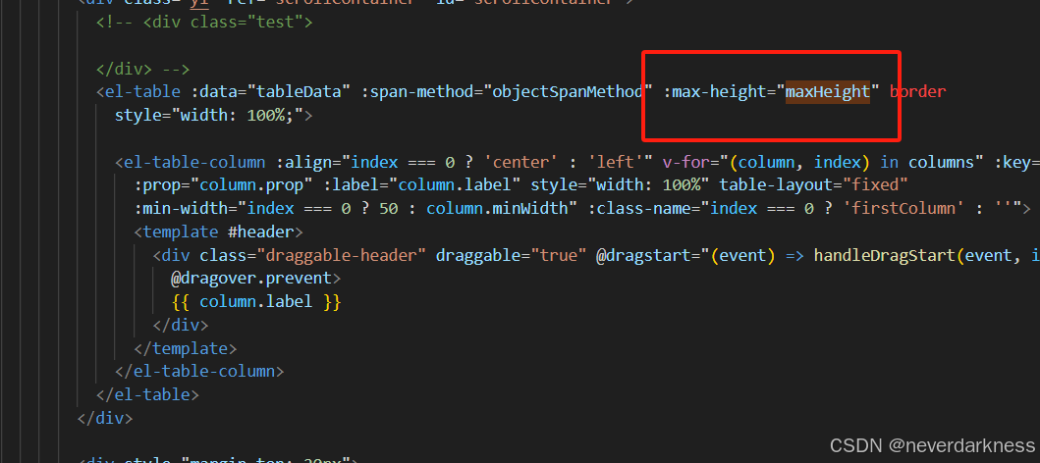
Task: Click the "</div> -->" comment ending
Action: point(142,69)
